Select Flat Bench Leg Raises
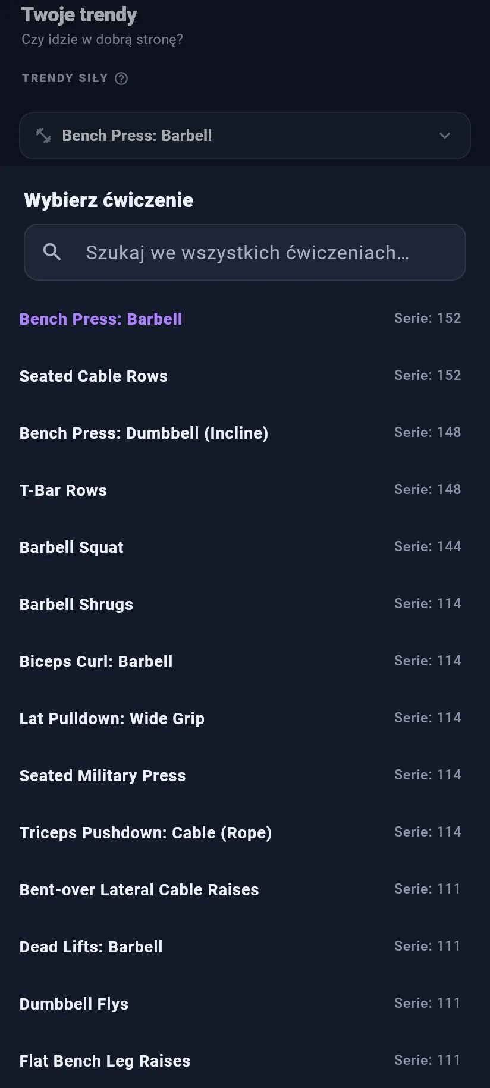The width and height of the screenshot is (490, 1088). pyautogui.click(x=240, y=1061)
